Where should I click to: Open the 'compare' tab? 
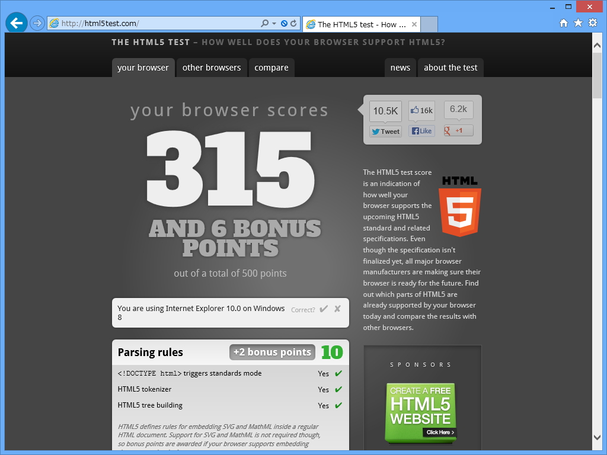click(271, 68)
